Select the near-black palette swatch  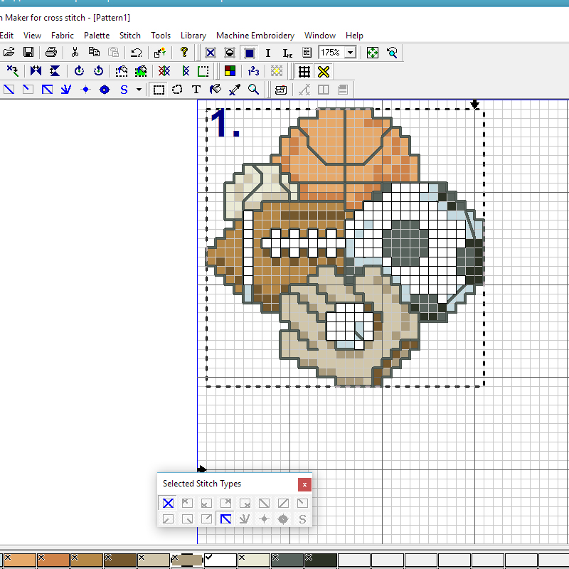click(321, 560)
